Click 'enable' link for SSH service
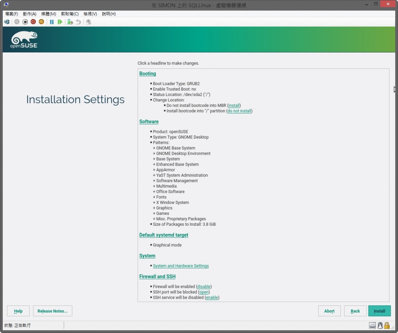Screen dimensions: 398x333 pos(212,298)
